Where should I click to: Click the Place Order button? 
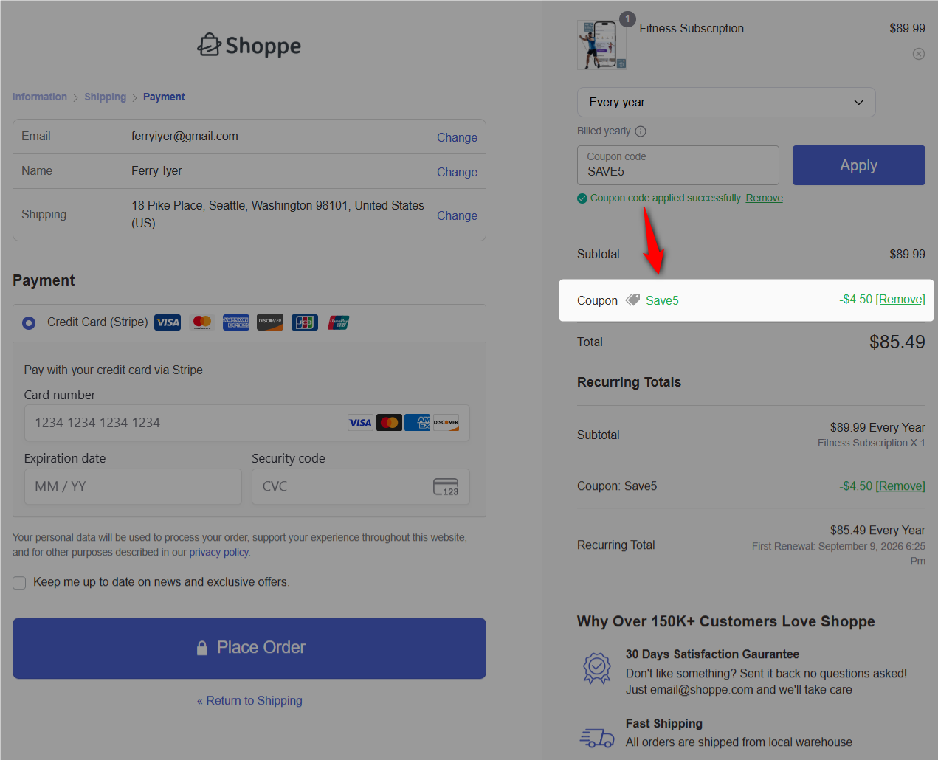pyautogui.click(x=249, y=648)
